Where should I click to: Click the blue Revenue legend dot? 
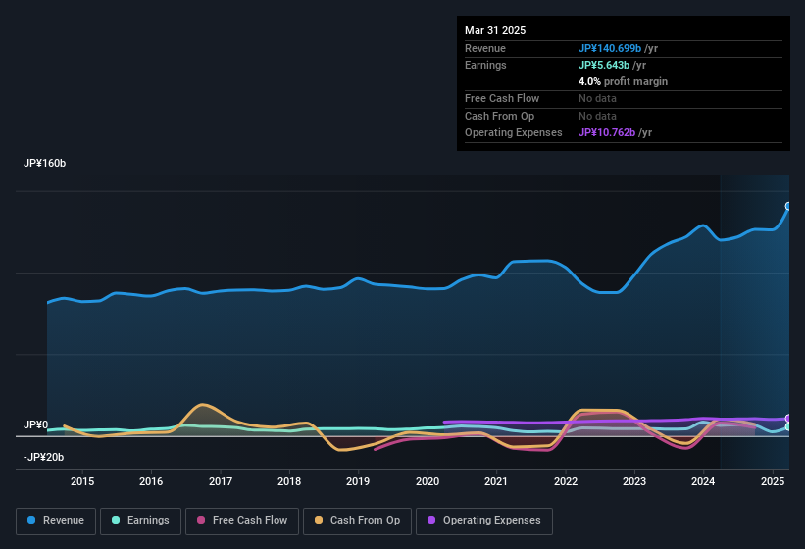click(x=31, y=520)
